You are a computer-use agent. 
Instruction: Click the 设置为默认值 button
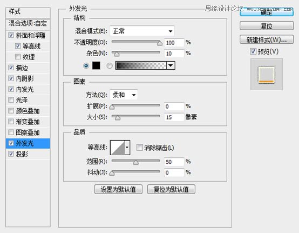coord(118,189)
